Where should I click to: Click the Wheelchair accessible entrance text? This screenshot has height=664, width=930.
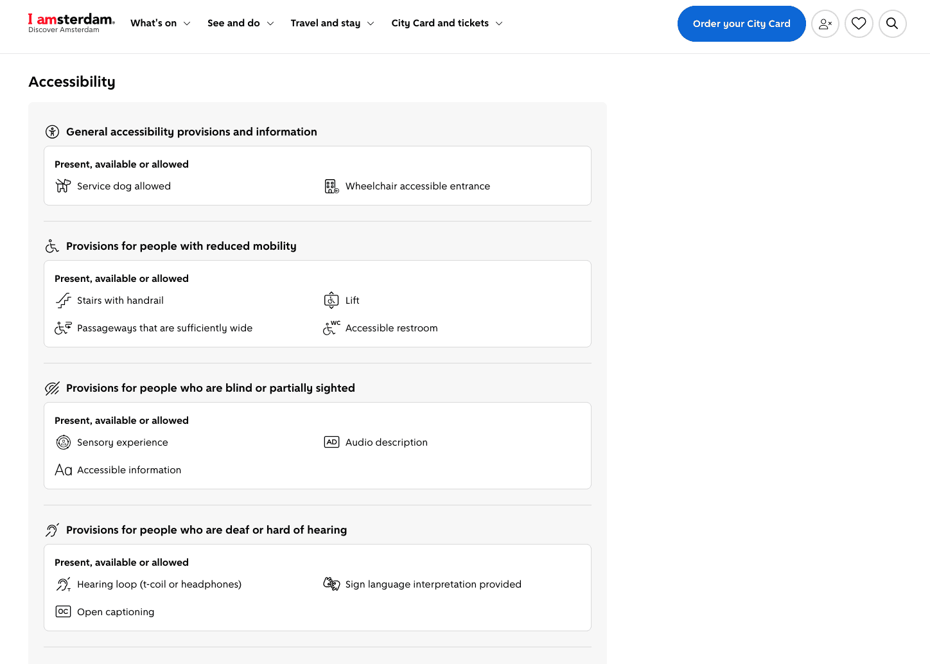tap(417, 186)
